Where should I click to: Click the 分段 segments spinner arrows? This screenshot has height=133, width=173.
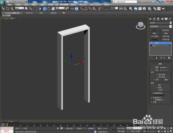point(168,70)
